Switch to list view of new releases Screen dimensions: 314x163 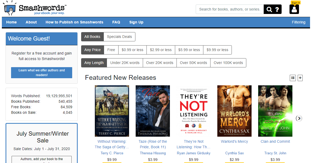click(x=293, y=78)
